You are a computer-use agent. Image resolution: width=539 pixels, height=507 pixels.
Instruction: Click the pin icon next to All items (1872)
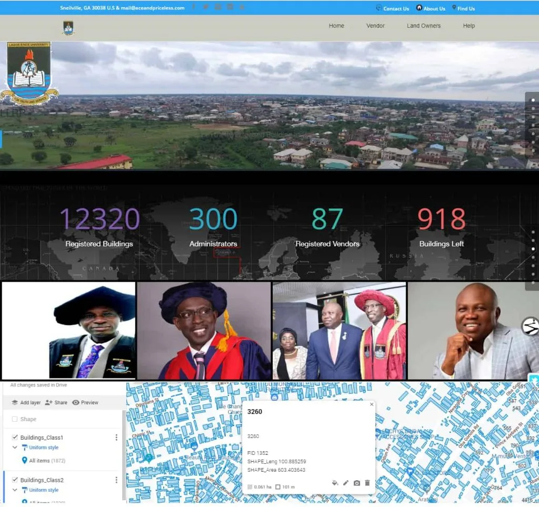click(x=24, y=460)
